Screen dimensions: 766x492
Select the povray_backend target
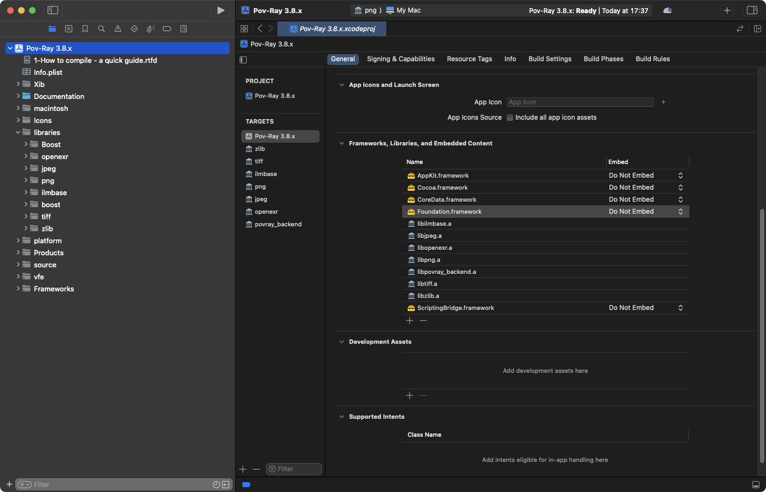(x=278, y=224)
